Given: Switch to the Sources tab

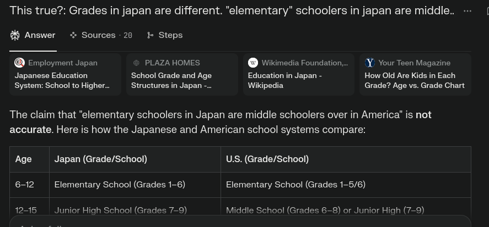Looking at the screenshot, I should (x=101, y=35).
